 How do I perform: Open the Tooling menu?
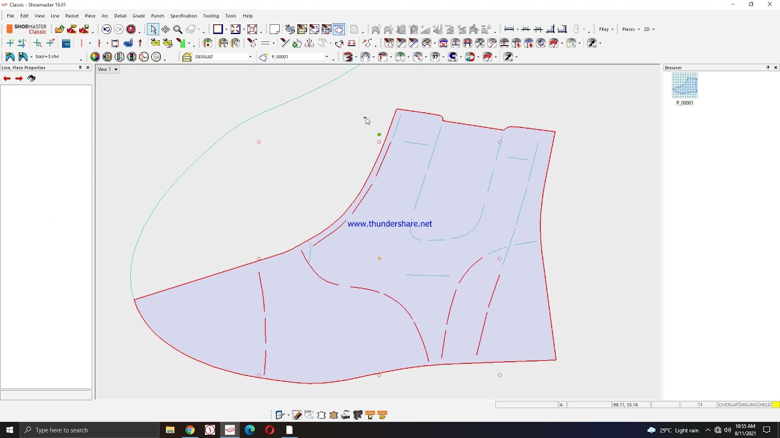(x=211, y=16)
